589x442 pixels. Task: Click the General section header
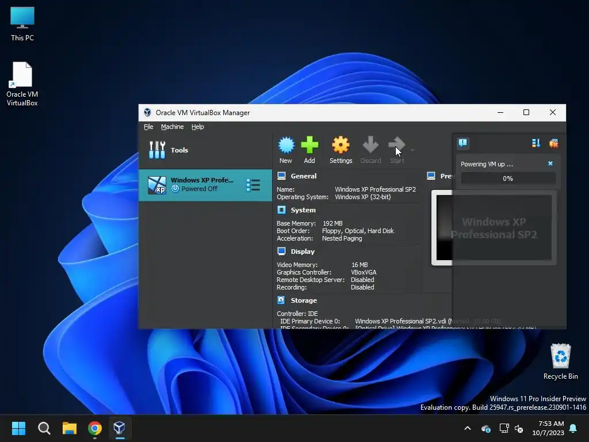click(x=304, y=176)
